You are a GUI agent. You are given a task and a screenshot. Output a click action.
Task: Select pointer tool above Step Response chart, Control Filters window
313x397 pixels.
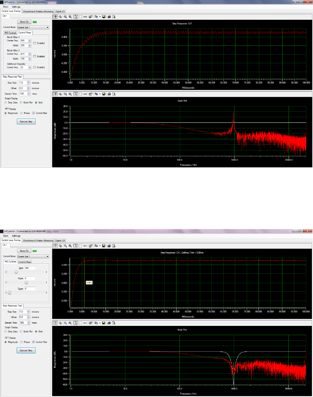[x=76, y=16]
